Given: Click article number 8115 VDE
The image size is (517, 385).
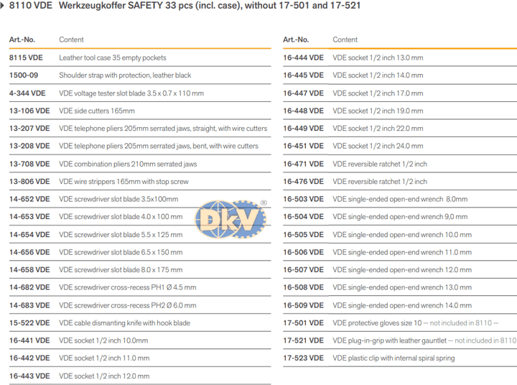Looking at the screenshot, I should tap(27, 58).
